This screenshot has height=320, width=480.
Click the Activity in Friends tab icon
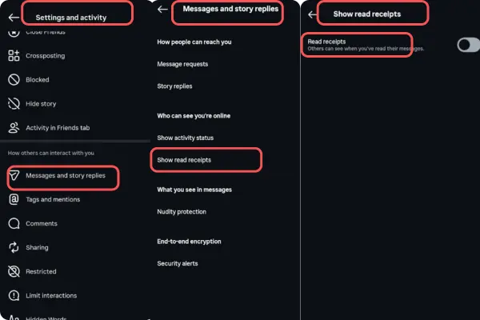[x=14, y=127]
